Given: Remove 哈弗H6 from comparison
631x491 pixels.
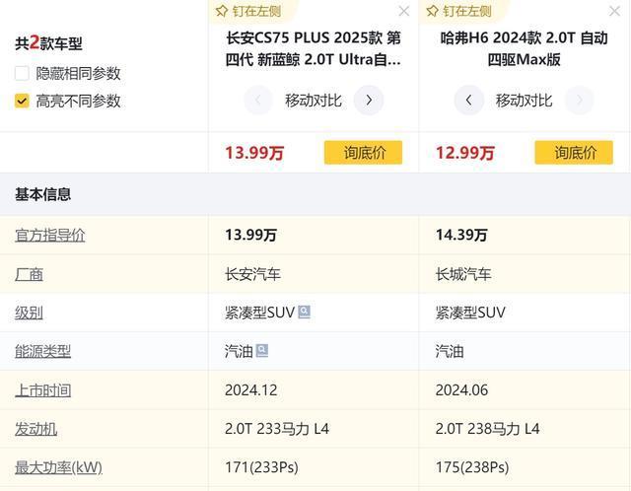Looking at the screenshot, I should pos(614,11).
